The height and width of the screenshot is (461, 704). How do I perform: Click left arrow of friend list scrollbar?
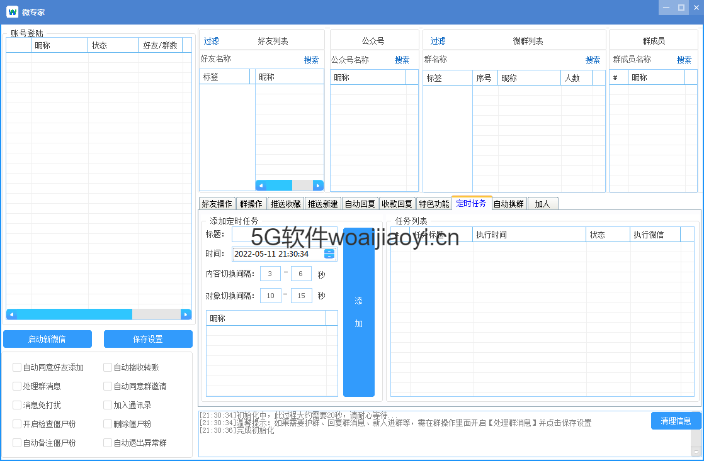pyautogui.click(x=261, y=185)
